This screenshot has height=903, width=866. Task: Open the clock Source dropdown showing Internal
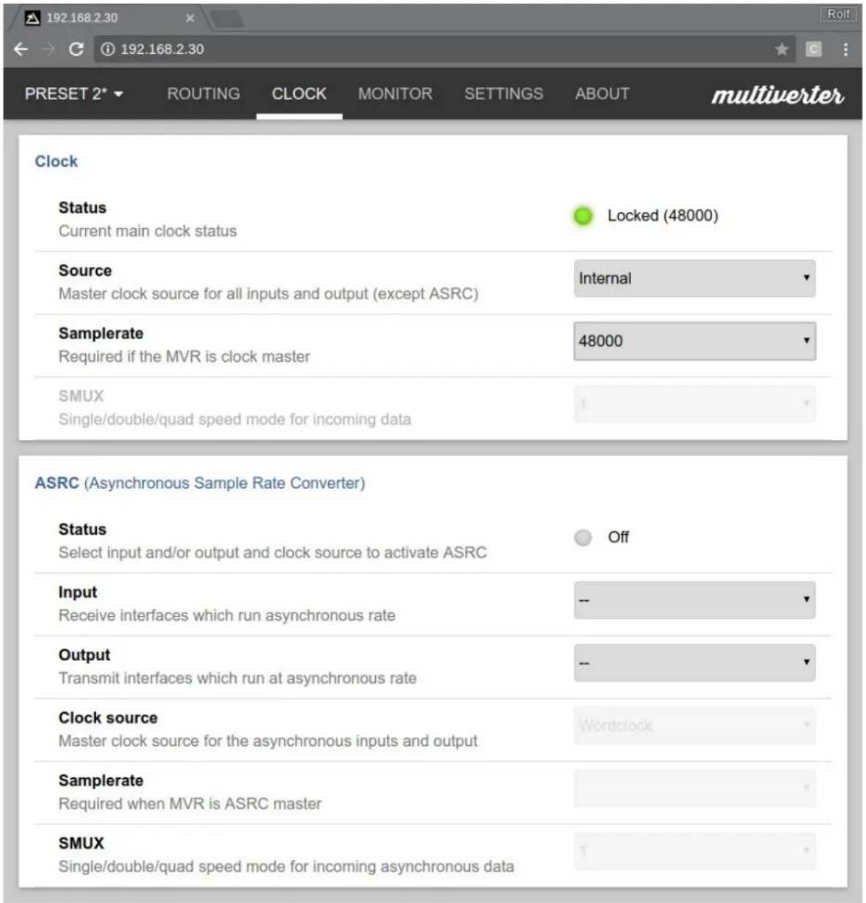pyautogui.click(x=694, y=278)
